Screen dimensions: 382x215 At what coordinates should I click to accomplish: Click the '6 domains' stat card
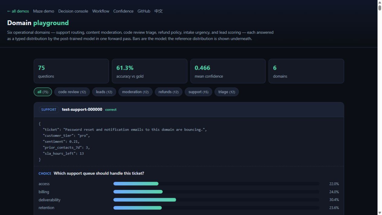point(306,71)
